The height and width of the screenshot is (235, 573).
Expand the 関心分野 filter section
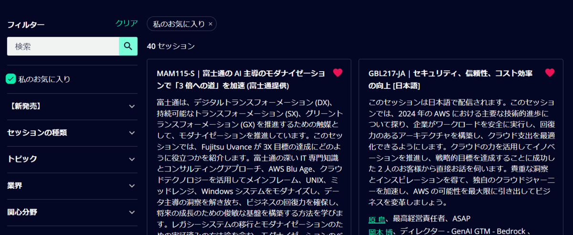[x=72, y=212]
